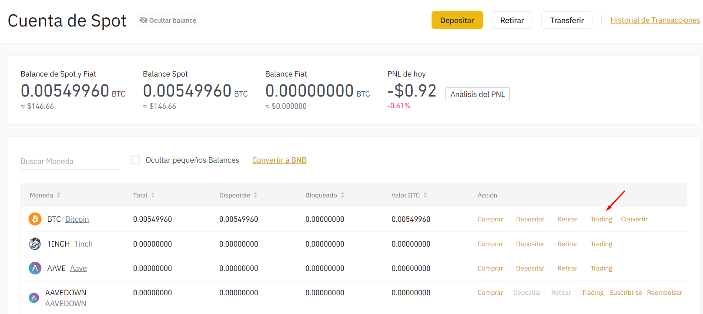Sort table by Moneda column
Viewport: 703px width, 314px height.
(x=45, y=195)
